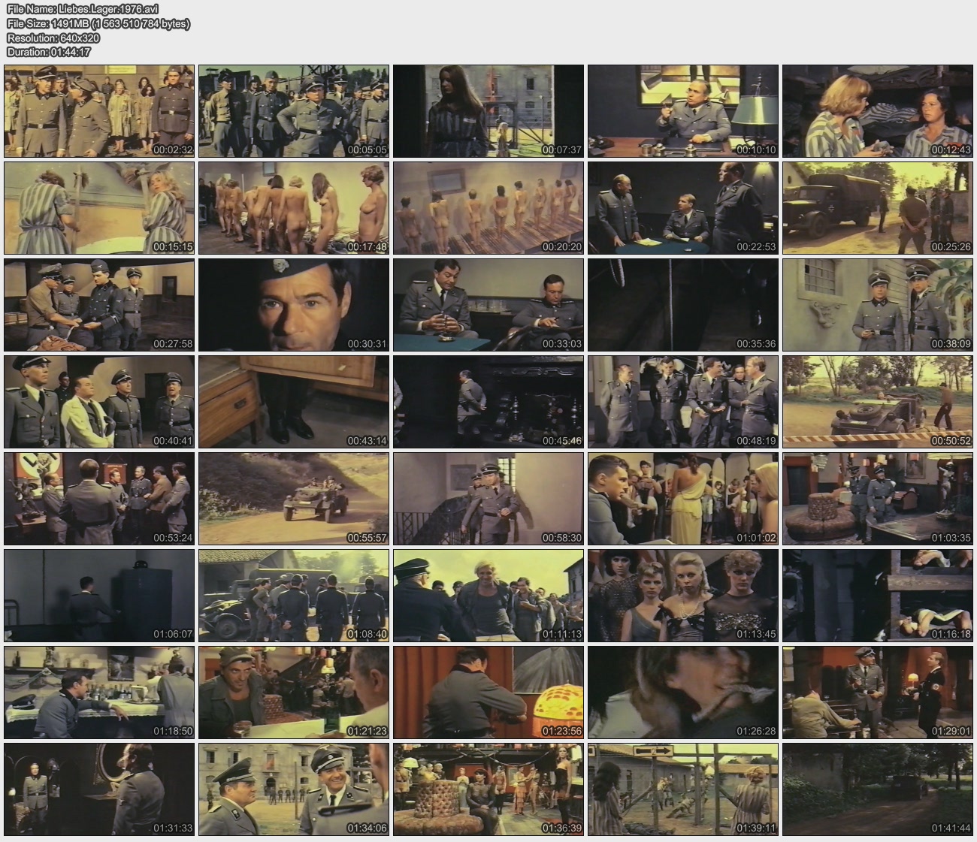Image resolution: width=977 pixels, height=842 pixels.
Task: Open the jeep frame at 00:50:52
Action: tap(878, 402)
